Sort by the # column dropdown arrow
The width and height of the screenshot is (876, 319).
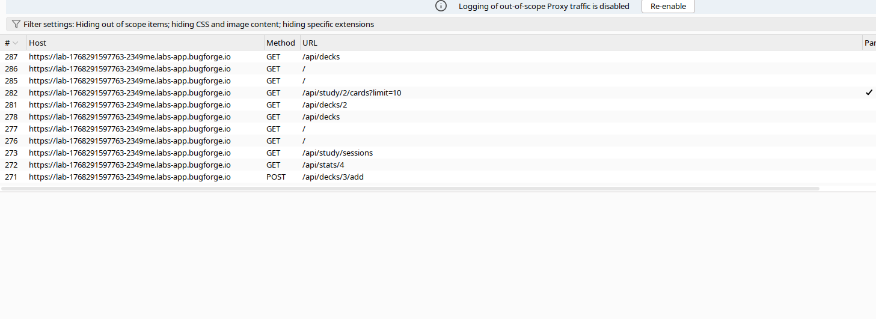[16, 43]
